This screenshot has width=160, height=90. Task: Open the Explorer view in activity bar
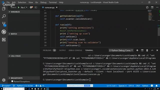coord(4,9)
